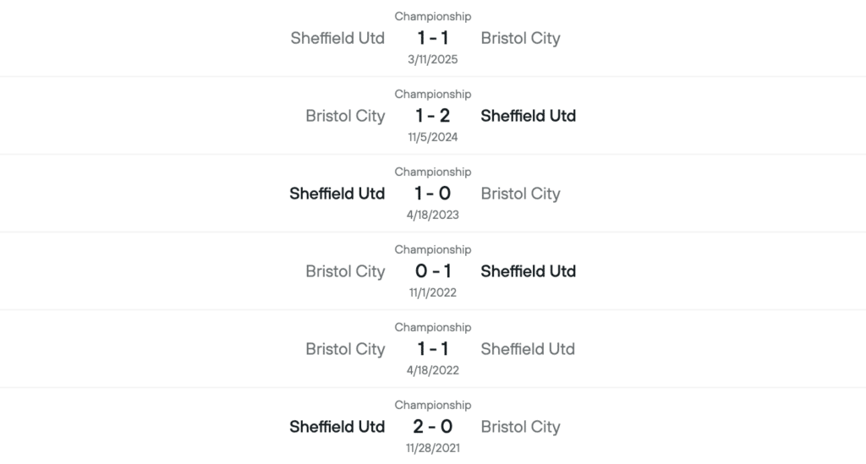Open the 11/28/2021 match date
The height and width of the screenshot is (464, 866).
[x=433, y=448]
